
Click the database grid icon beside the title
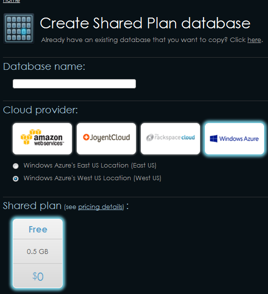tap(19, 28)
